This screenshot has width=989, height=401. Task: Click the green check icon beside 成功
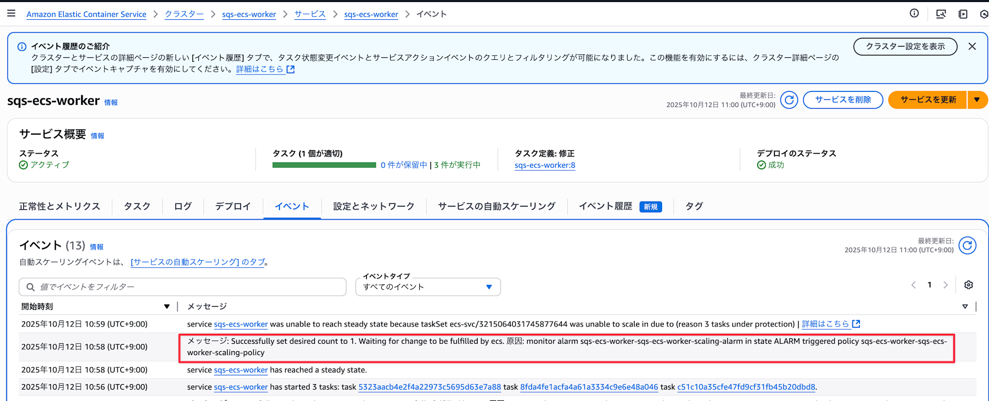click(x=762, y=165)
